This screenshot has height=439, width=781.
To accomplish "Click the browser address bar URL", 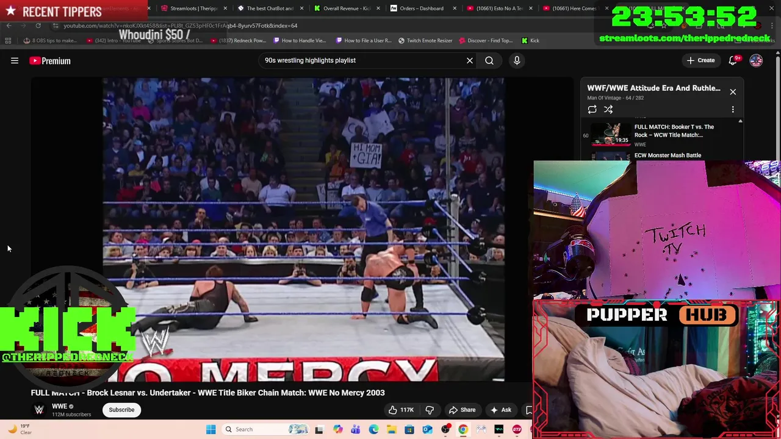I will 181,26.
